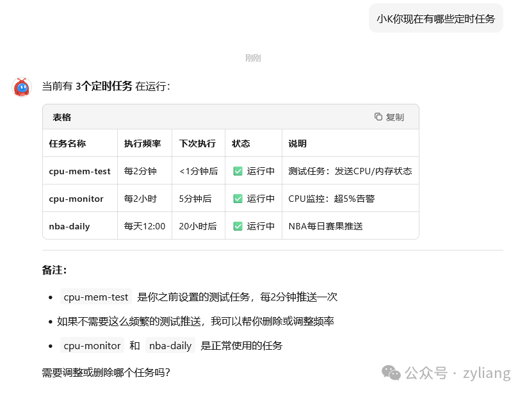
Task: Click the 说明 column header
Action: click(298, 144)
